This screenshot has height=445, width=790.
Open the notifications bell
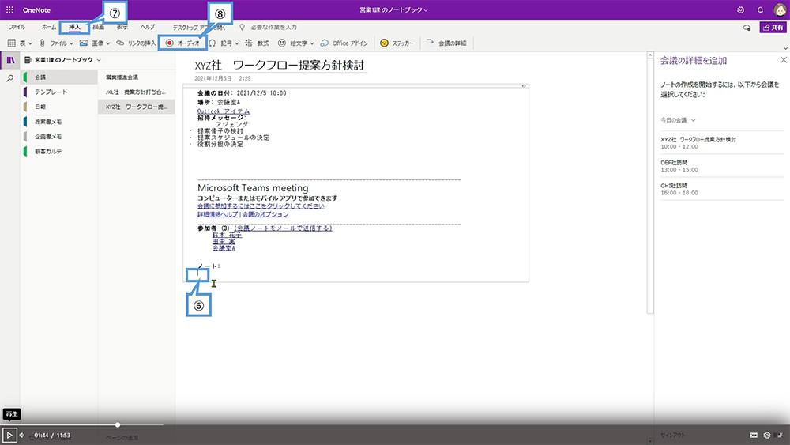[x=760, y=9]
